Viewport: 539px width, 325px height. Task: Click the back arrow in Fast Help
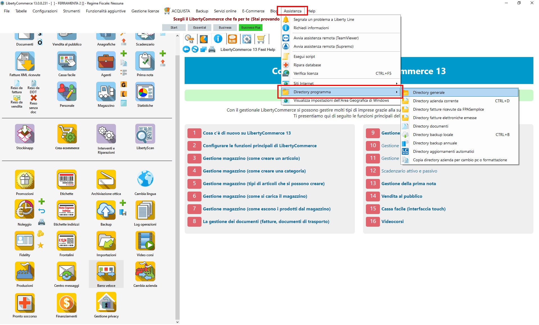pyautogui.click(x=186, y=49)
